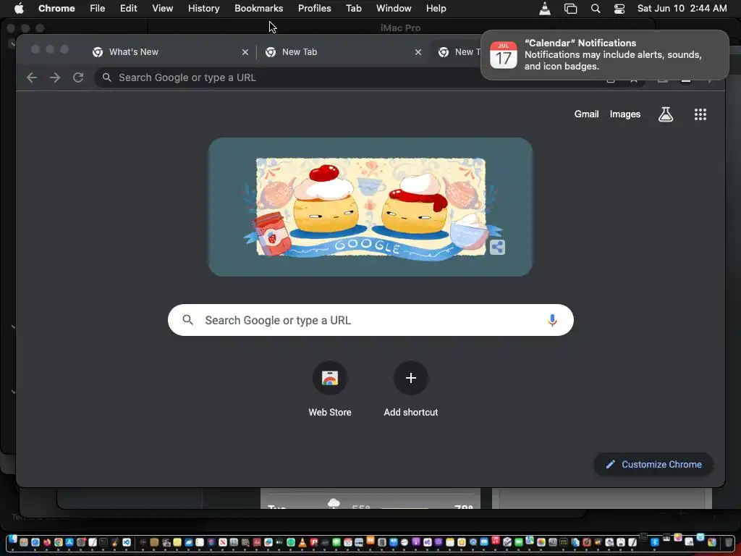Open the scones Google Doodle
This screenshot has width=741, height=556.
[x=370, y=206]
